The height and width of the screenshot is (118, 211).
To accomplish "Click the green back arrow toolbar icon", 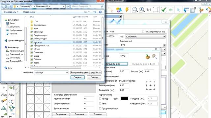I will 171,10.
